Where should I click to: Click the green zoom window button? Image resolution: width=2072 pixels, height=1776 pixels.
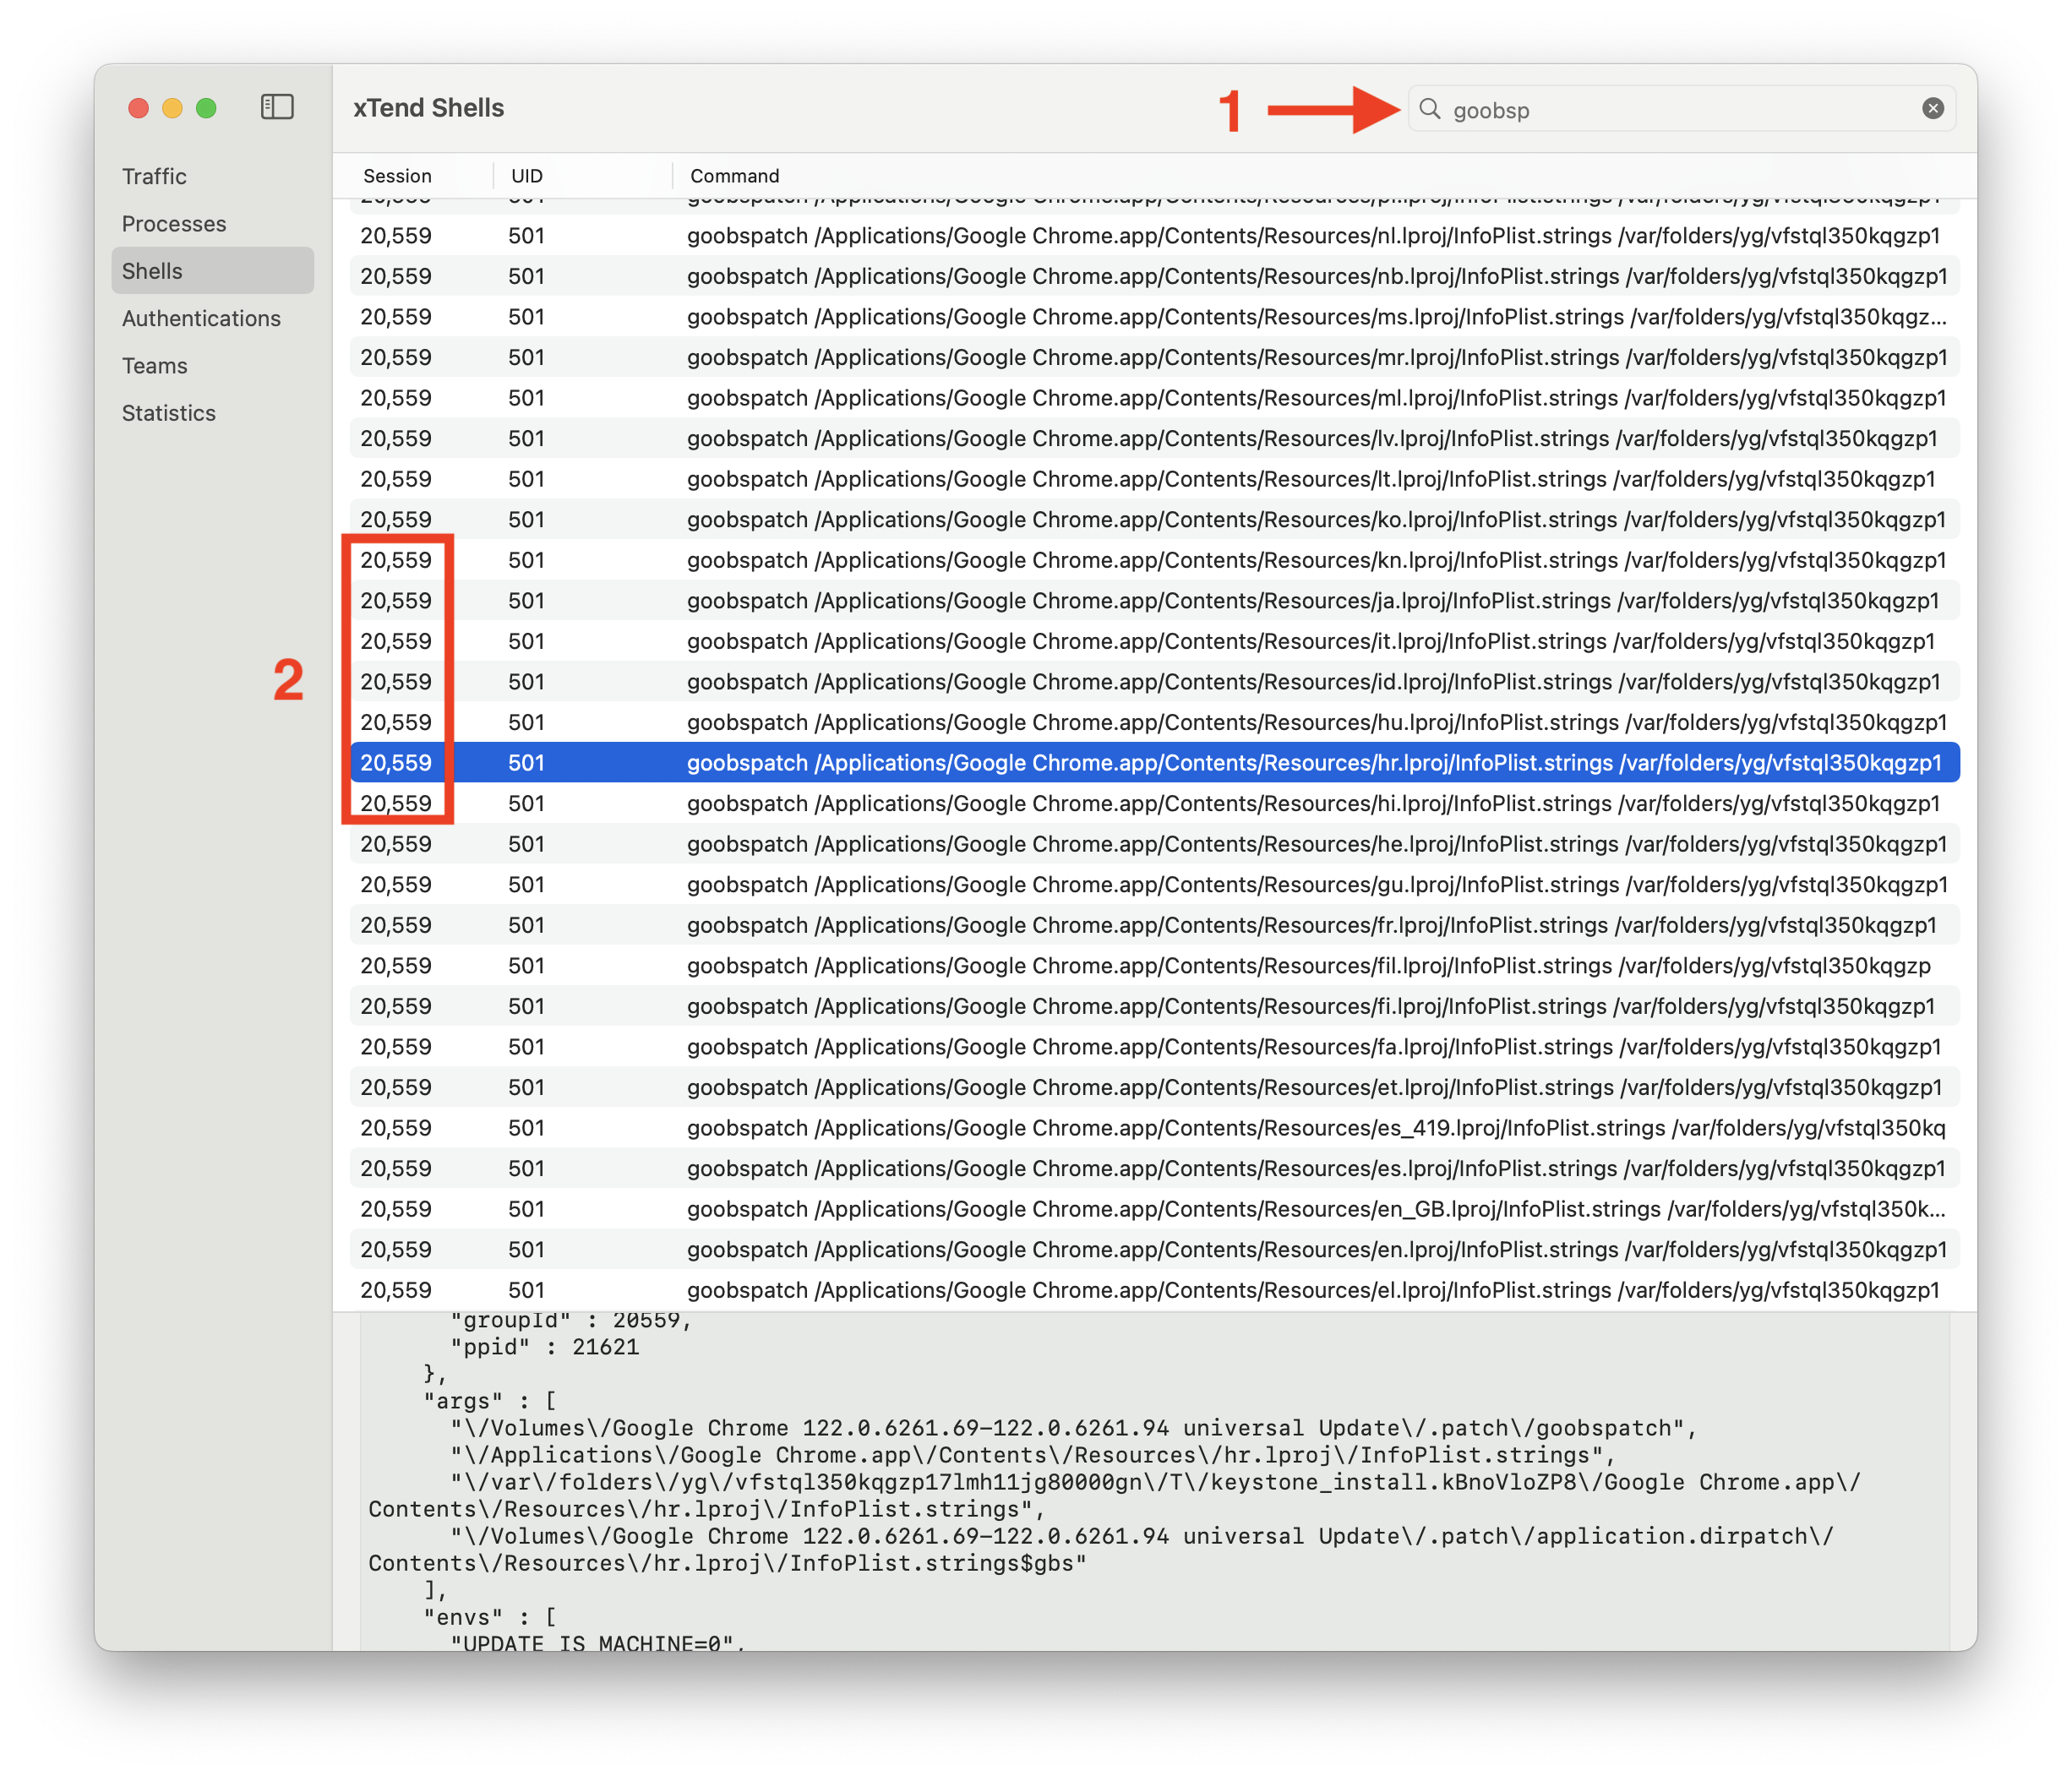(x=206, y=108)
